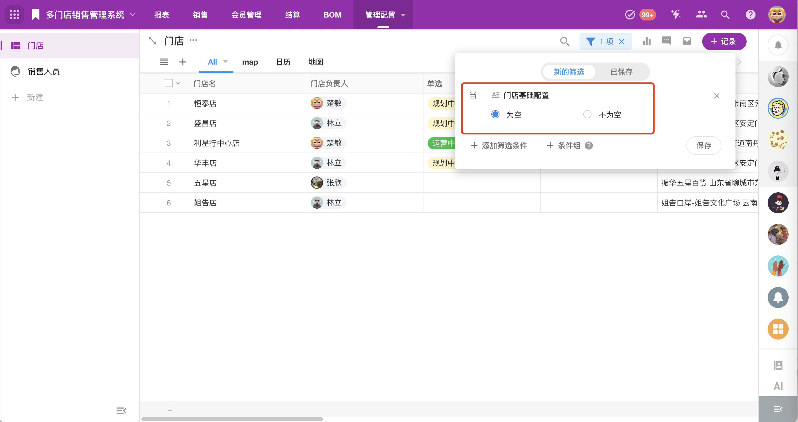Image resolution: width=798 pixels, height=422 pixels.
Task: Click the worksheet search magnifier icon
Action: point(564,41)
